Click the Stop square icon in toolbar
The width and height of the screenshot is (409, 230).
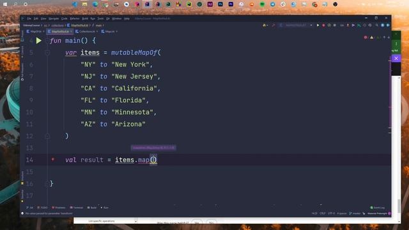[x=335, y=26]
